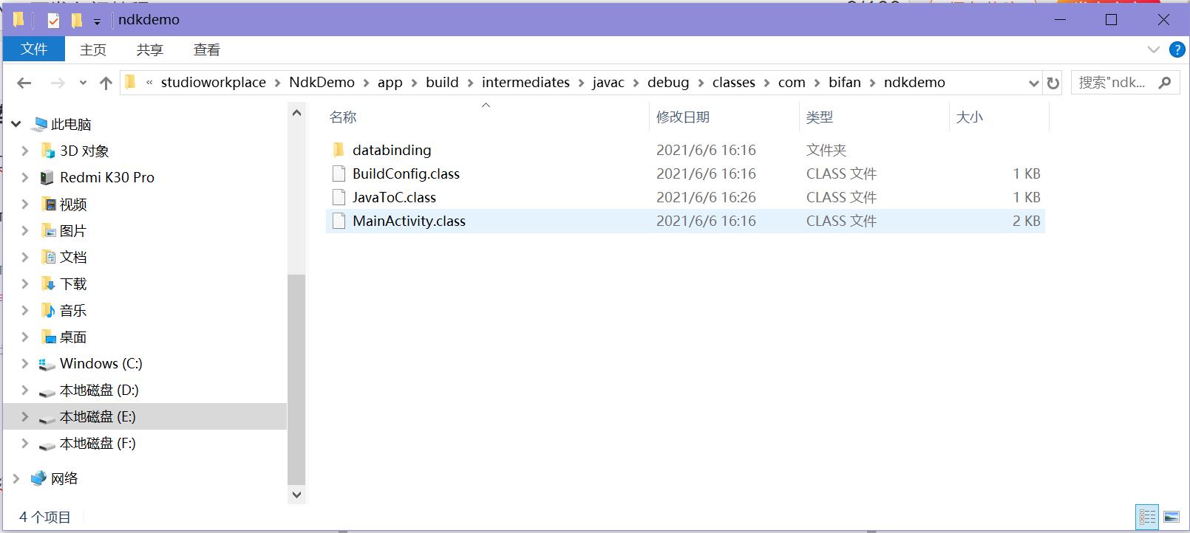Click navigation pane scrollbar down arrow
Viewport: 1190px width, 533px height.
296,495
